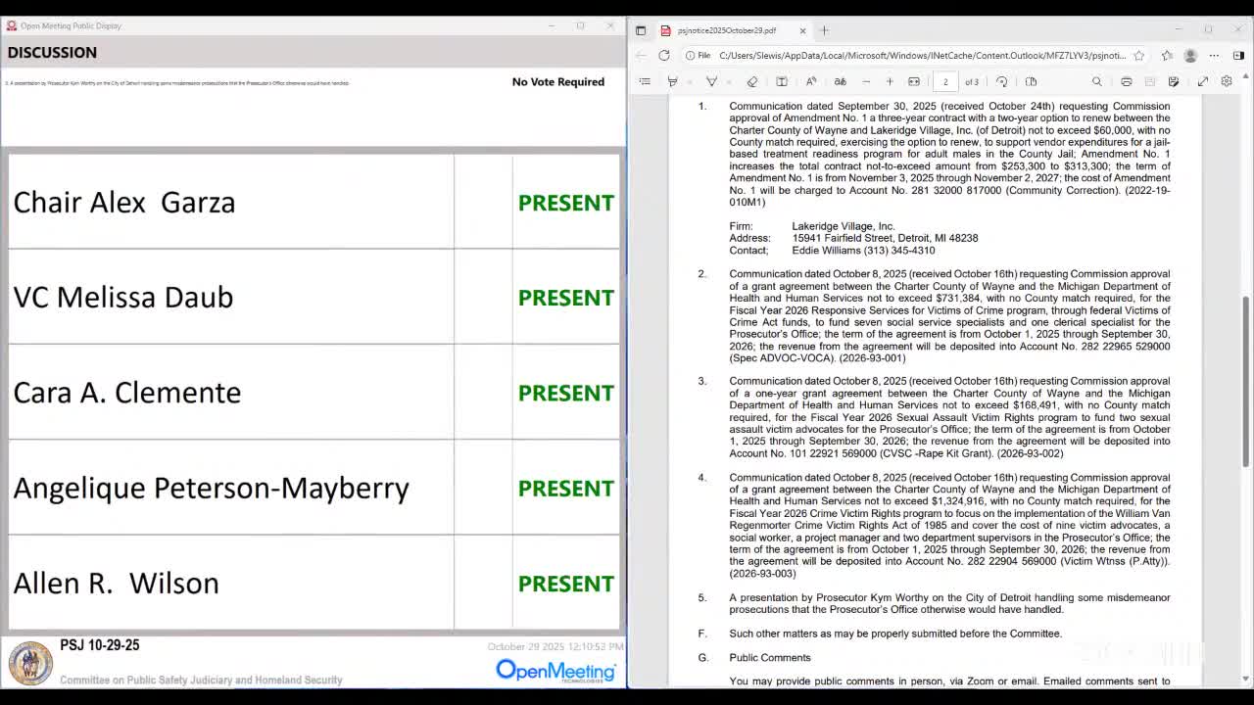1254x705 pixels.
Task: Activate the Add text tool
Action: 782,81
